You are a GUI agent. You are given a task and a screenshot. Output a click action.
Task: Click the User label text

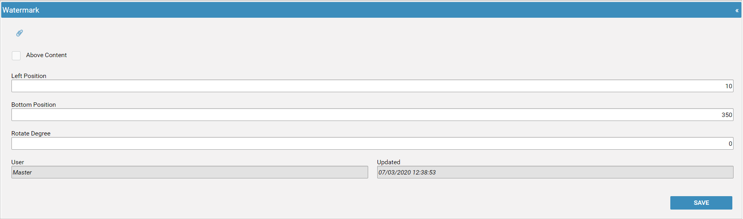(18, 162)
